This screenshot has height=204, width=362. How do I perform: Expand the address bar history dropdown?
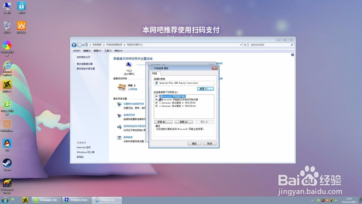(241, 45)
